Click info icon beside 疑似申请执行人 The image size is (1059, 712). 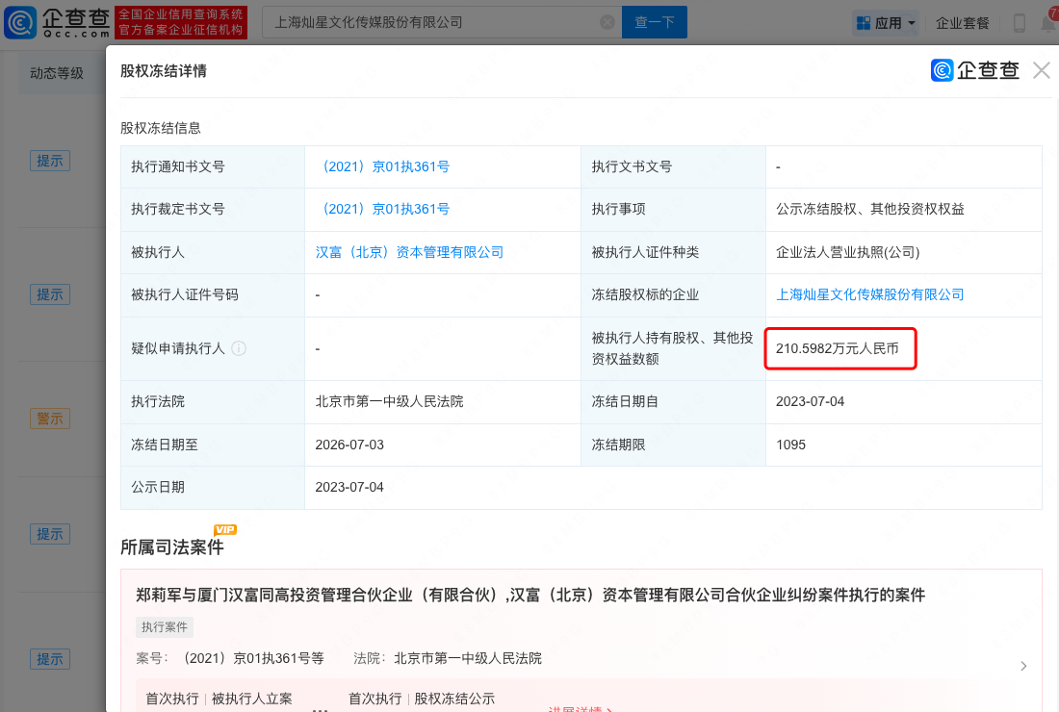(239, 348)
